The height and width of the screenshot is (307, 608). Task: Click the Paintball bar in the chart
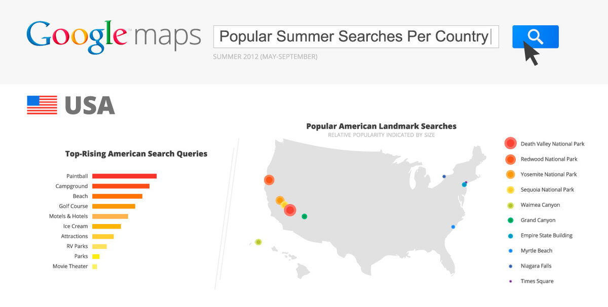(x=124, y=176)
